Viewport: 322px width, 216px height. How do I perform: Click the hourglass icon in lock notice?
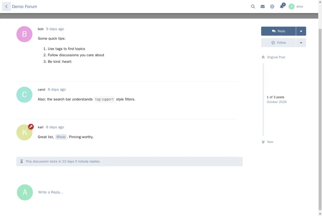point(22,161)
